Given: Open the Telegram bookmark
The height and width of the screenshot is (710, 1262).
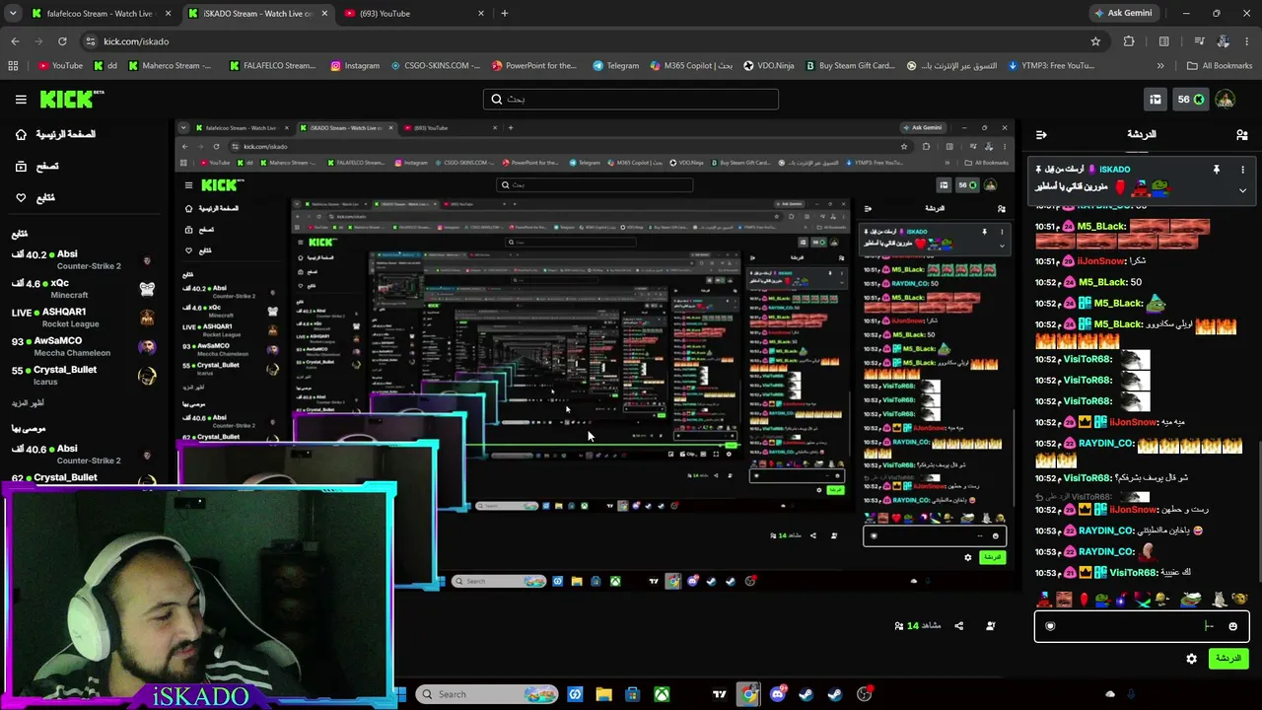Looking at the screenshot, I should 616,66.
